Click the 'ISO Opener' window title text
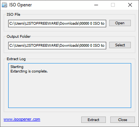 20,5
